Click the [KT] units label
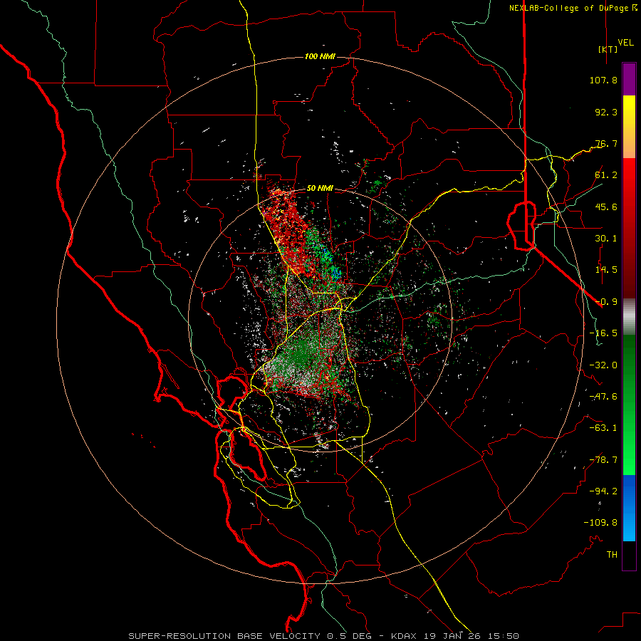 point(608,49)
